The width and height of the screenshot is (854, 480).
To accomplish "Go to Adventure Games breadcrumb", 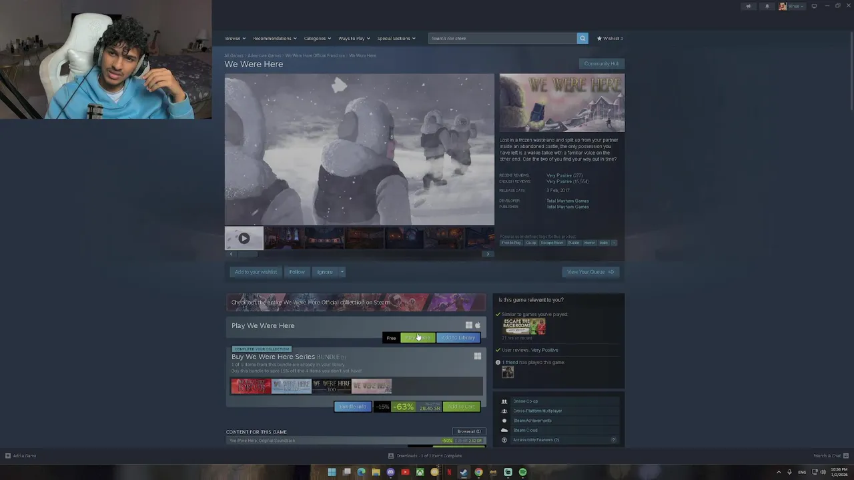I will (264, 55).
